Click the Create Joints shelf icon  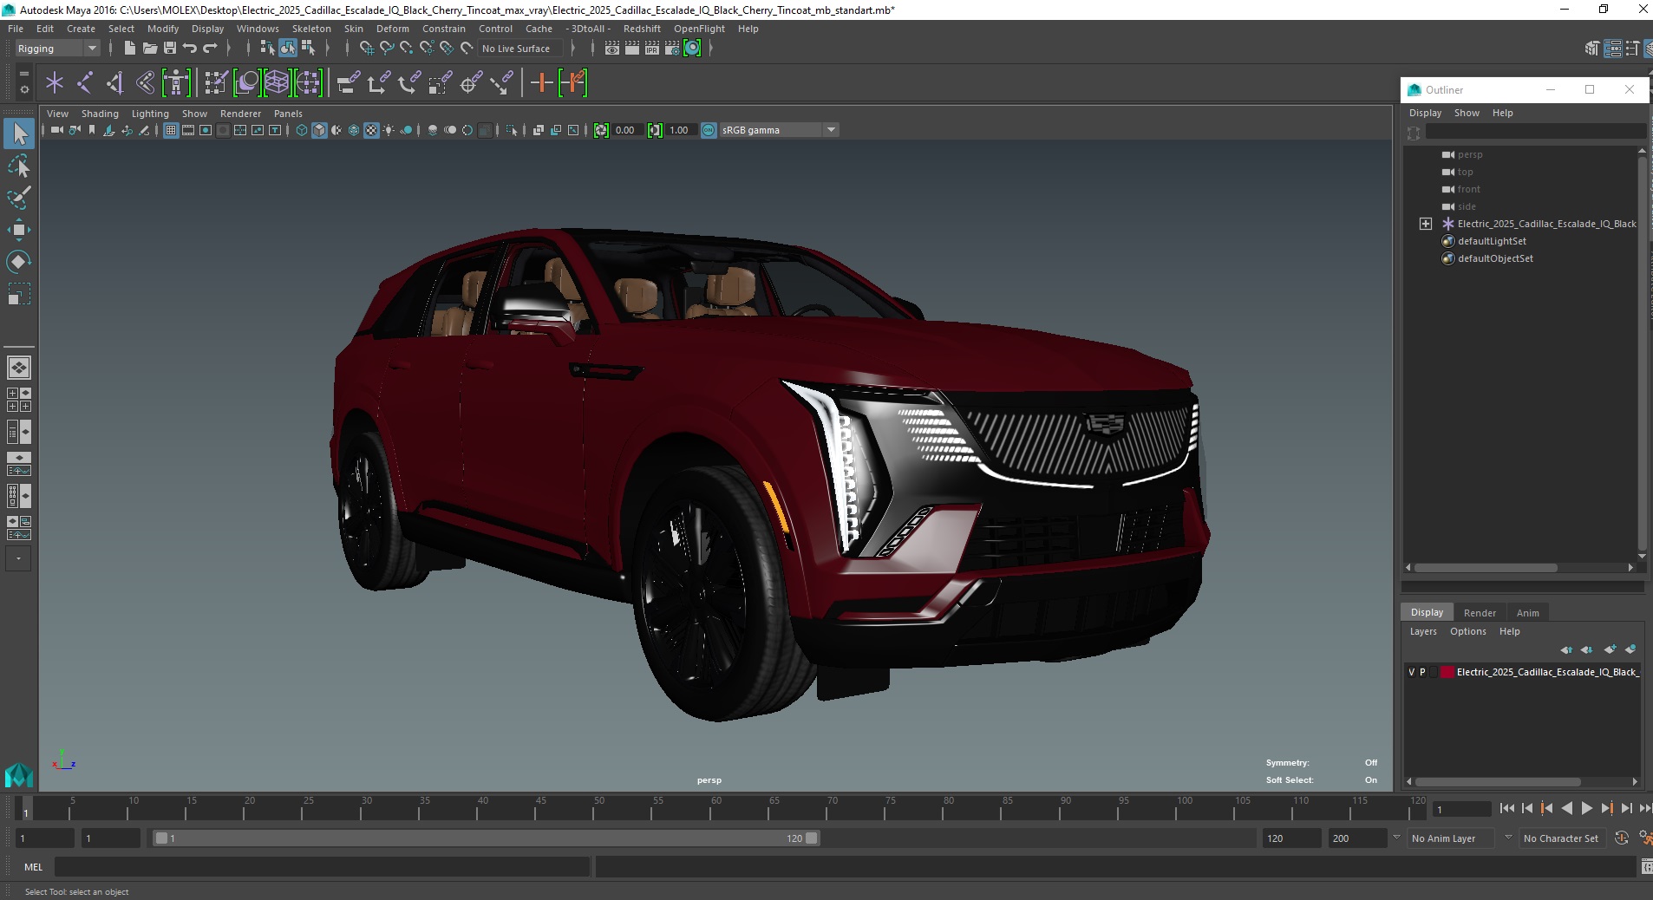pyautogui.click(x=85, y=83)
